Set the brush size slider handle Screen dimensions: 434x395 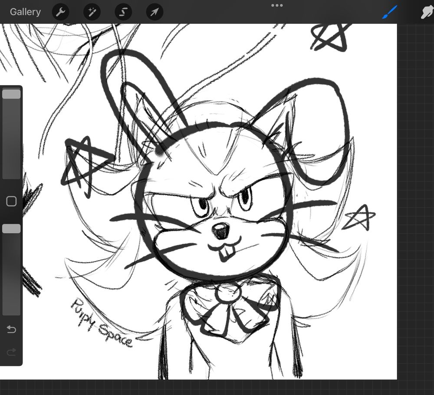click(11, 94)
